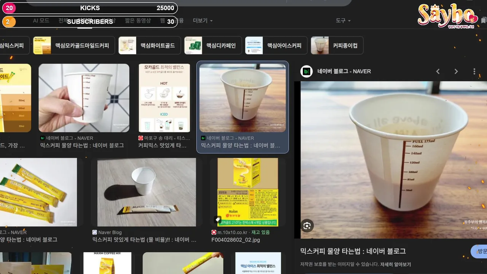Click Naver blog logo in preview header
Screen dimensions: 487x274
click(307, 72)
